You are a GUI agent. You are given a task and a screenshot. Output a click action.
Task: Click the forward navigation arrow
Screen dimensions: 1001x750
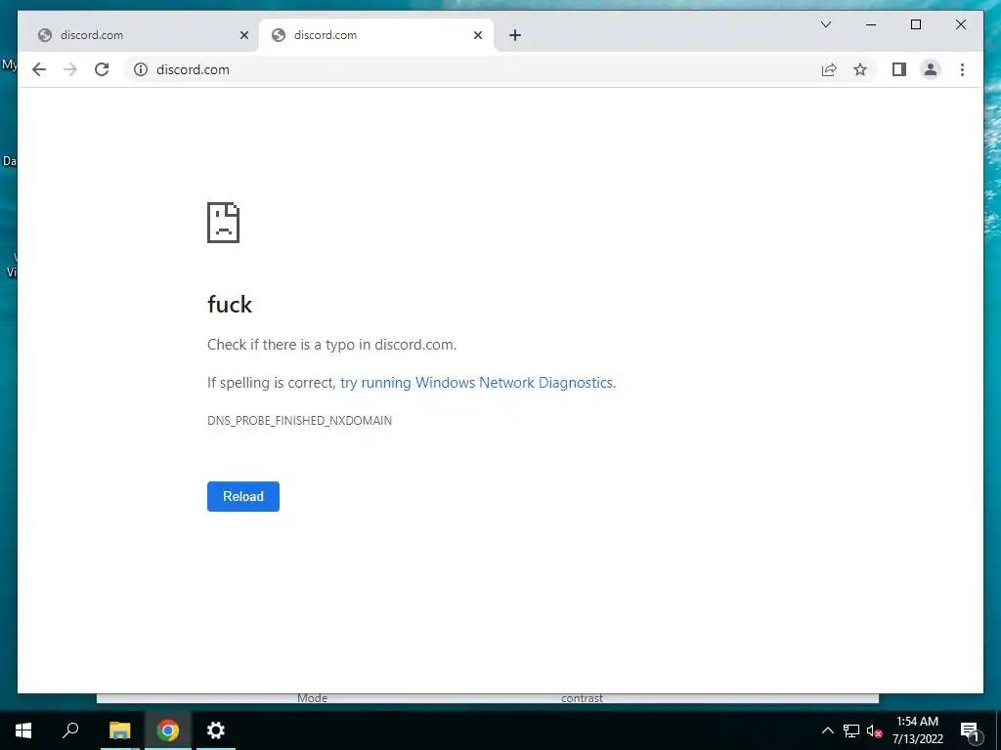pyautogui.click(x=70, y=69)
